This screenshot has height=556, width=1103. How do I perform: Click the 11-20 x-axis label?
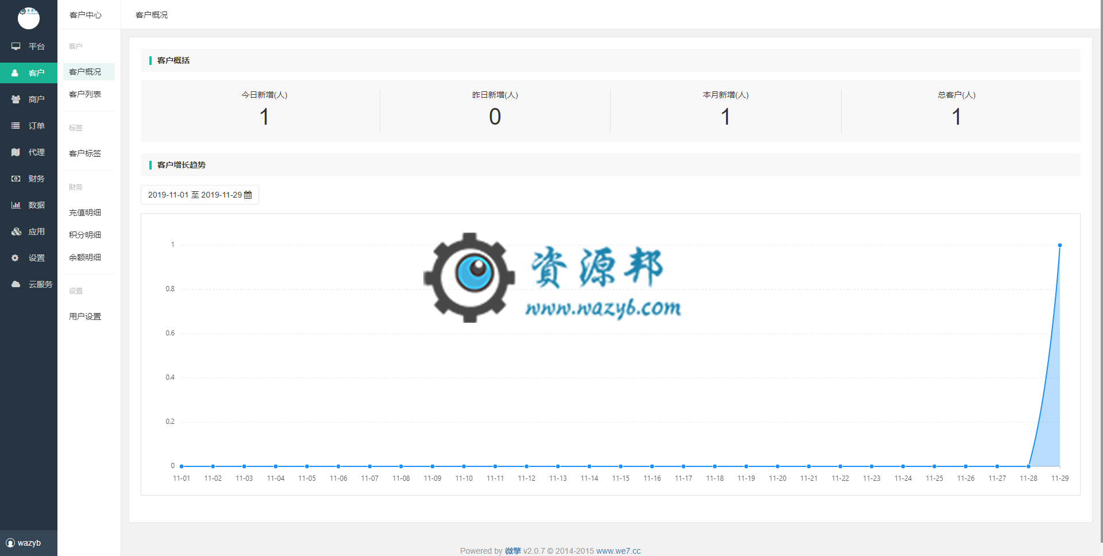point(777,478)
